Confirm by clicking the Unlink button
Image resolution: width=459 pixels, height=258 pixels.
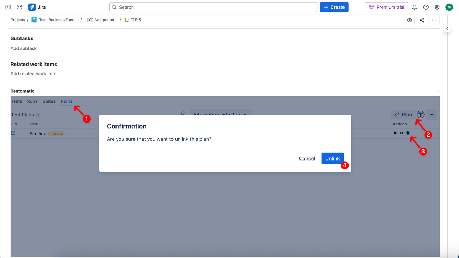point(332,158)
